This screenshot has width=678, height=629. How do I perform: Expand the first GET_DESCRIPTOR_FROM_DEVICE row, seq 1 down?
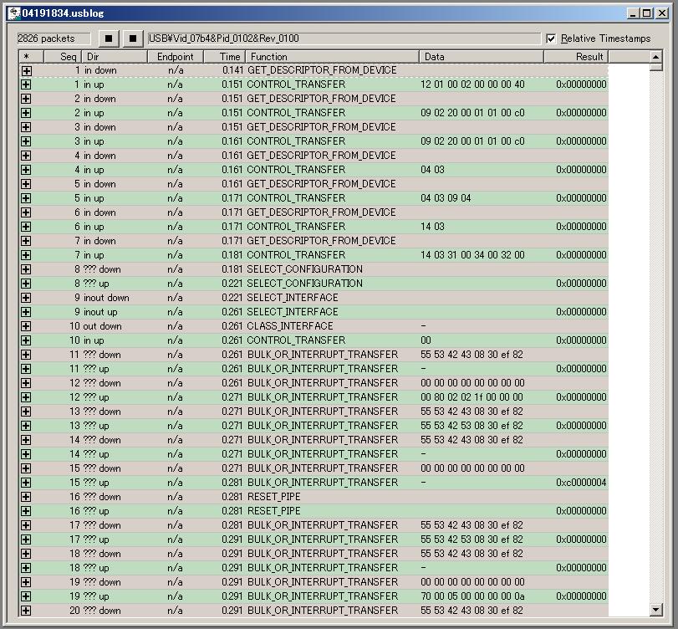26,71
